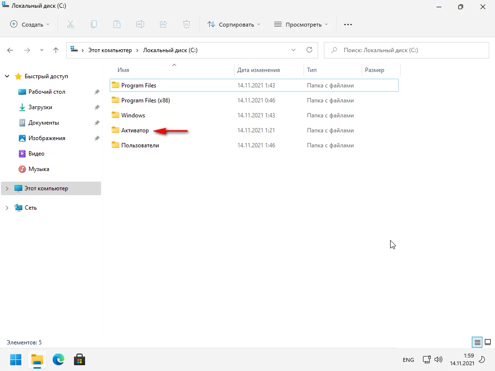Click the pin icon beside Изображения

(x=97, y=138)
